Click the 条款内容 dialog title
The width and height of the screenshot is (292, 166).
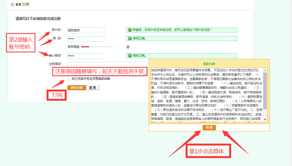(x=209, y=64)
